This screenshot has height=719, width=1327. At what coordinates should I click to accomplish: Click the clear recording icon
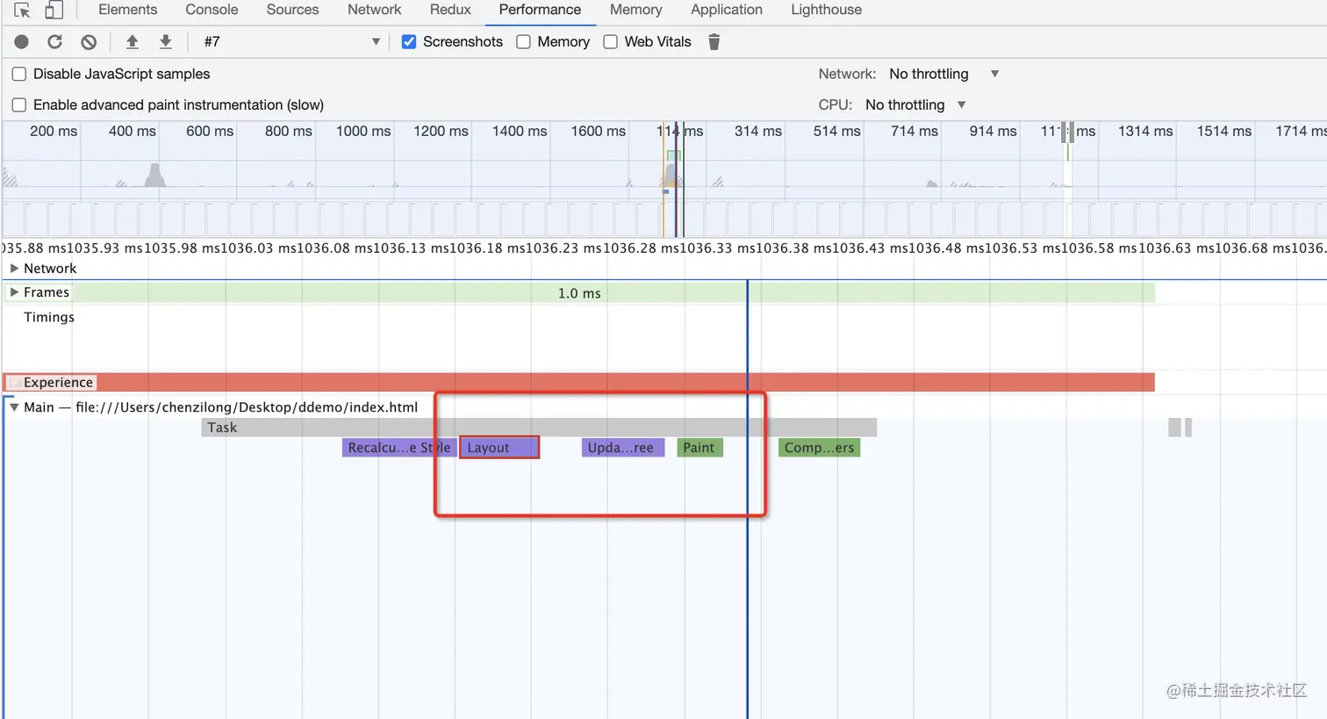tap(89, 41)
